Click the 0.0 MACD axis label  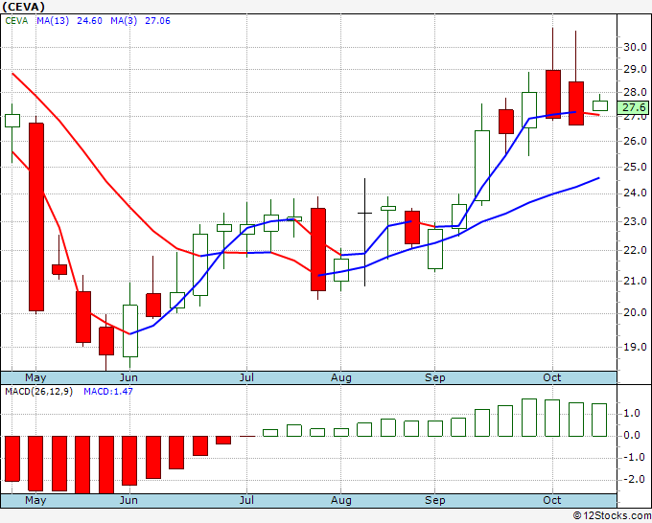pyautogui.click(x=631, y=436)
